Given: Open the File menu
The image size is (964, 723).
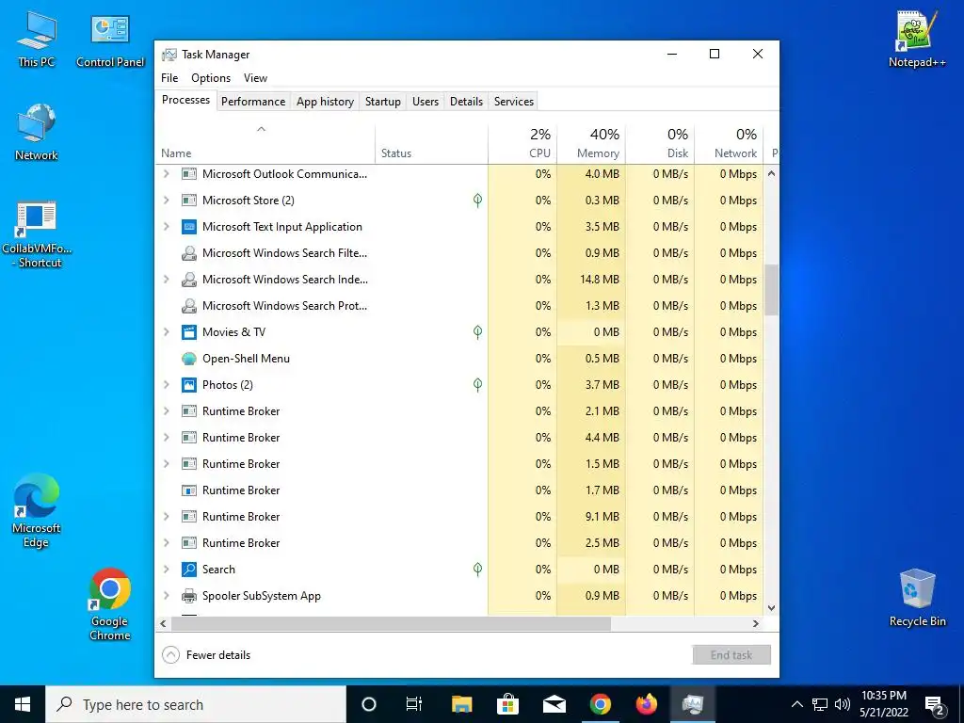Looking at the screenshot, I should point(169,78).
